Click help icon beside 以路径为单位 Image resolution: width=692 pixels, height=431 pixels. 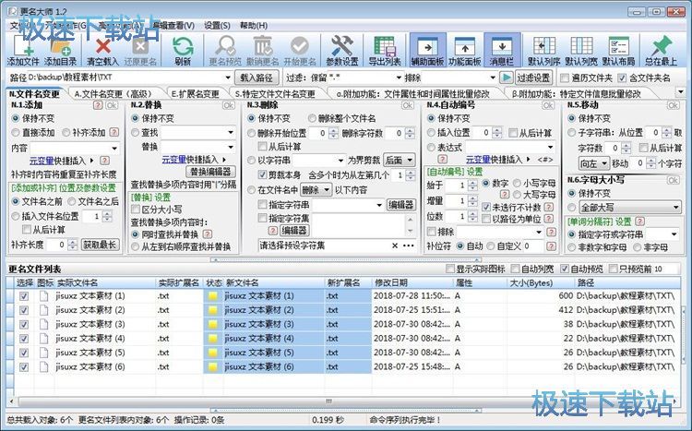[x=549, y=218]
